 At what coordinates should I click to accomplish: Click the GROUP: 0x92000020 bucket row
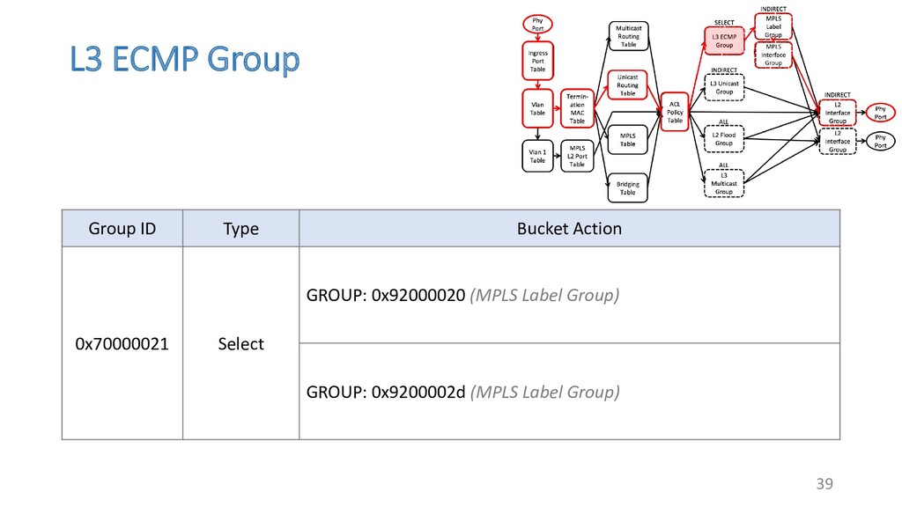pos(569,295)
